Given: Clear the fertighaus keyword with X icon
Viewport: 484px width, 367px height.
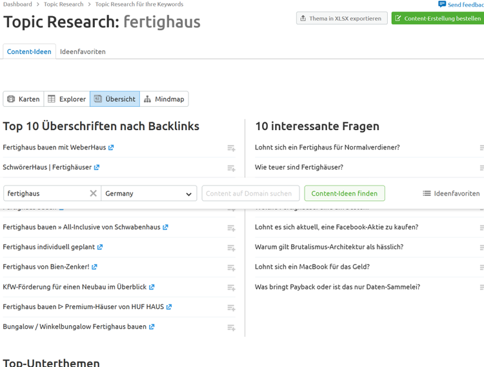Looking at the screenshot, I should tap(93, 193).
